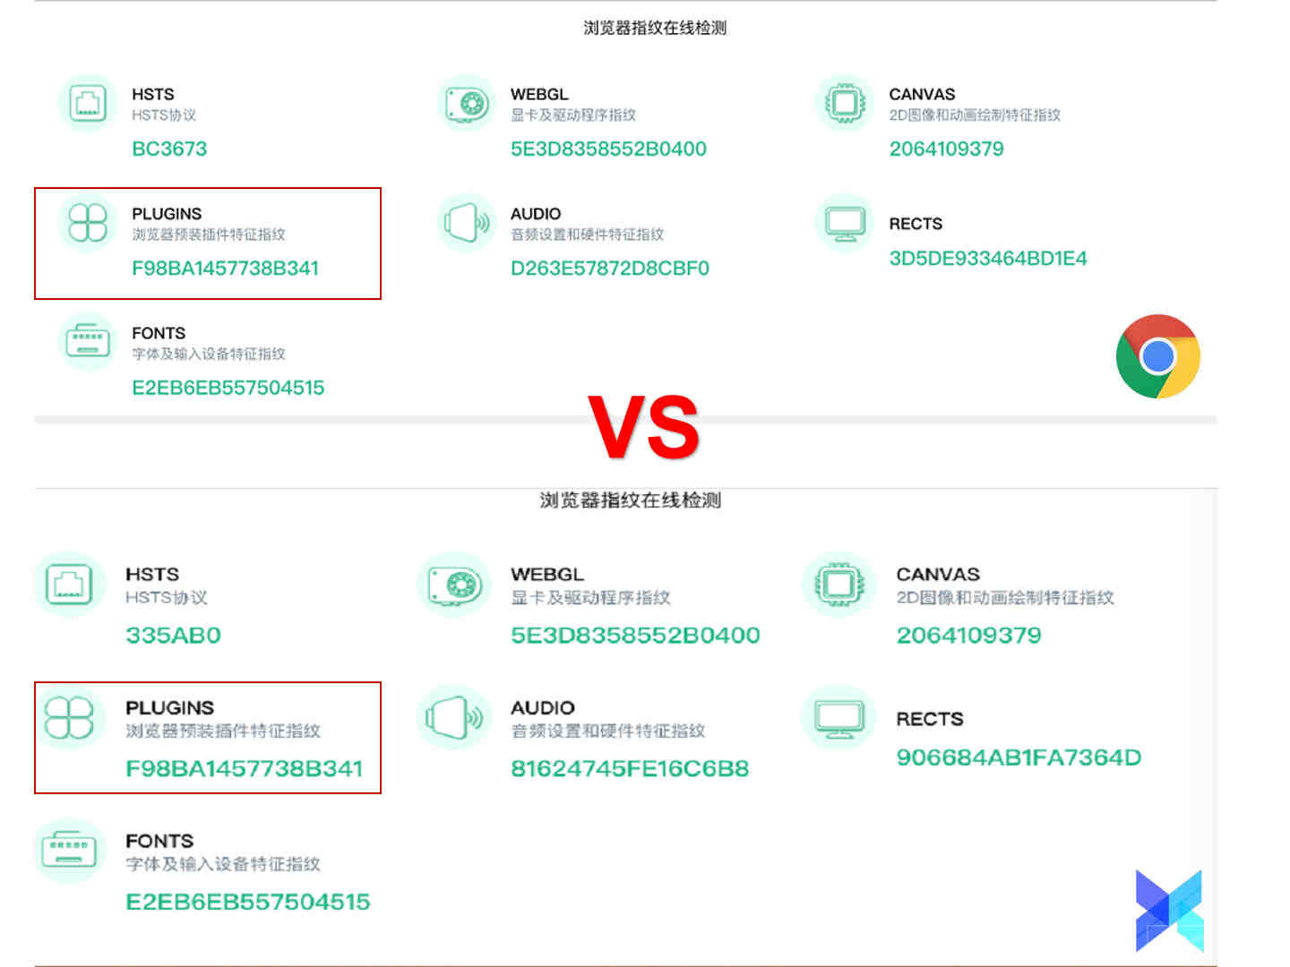Click the lower panel's FONTS keyboard icon

click(x=70, y=851)
